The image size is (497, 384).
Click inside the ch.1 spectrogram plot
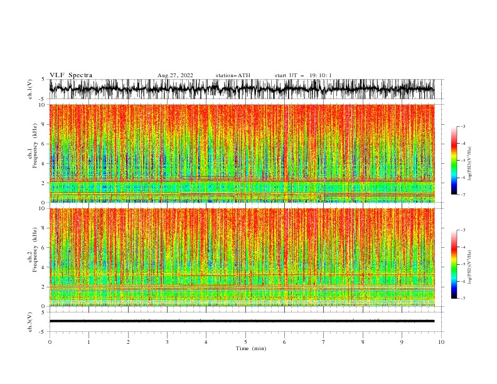pyautogui.click(x=242, y=153)
